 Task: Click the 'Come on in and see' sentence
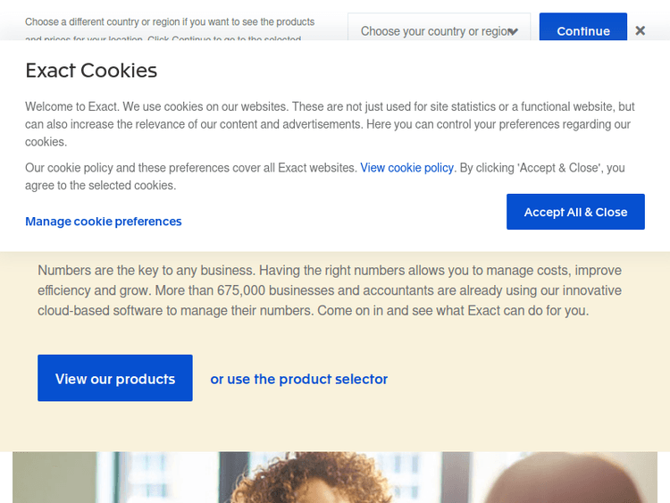[465, 311]
